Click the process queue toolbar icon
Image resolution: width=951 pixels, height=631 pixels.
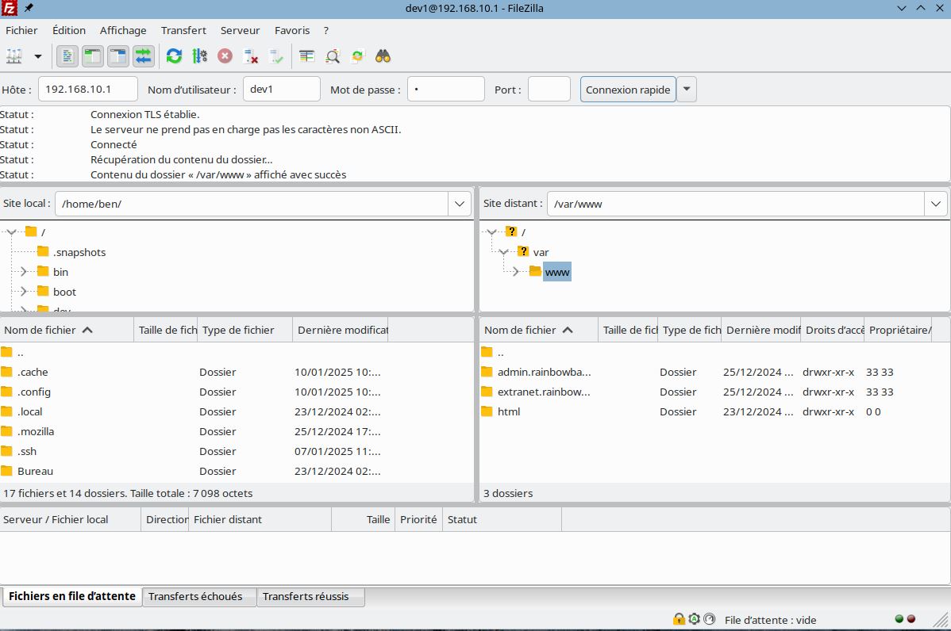click(199, 56)
